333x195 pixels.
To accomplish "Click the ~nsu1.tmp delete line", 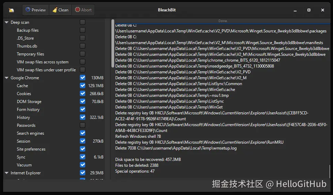I will tap(172, 95).
